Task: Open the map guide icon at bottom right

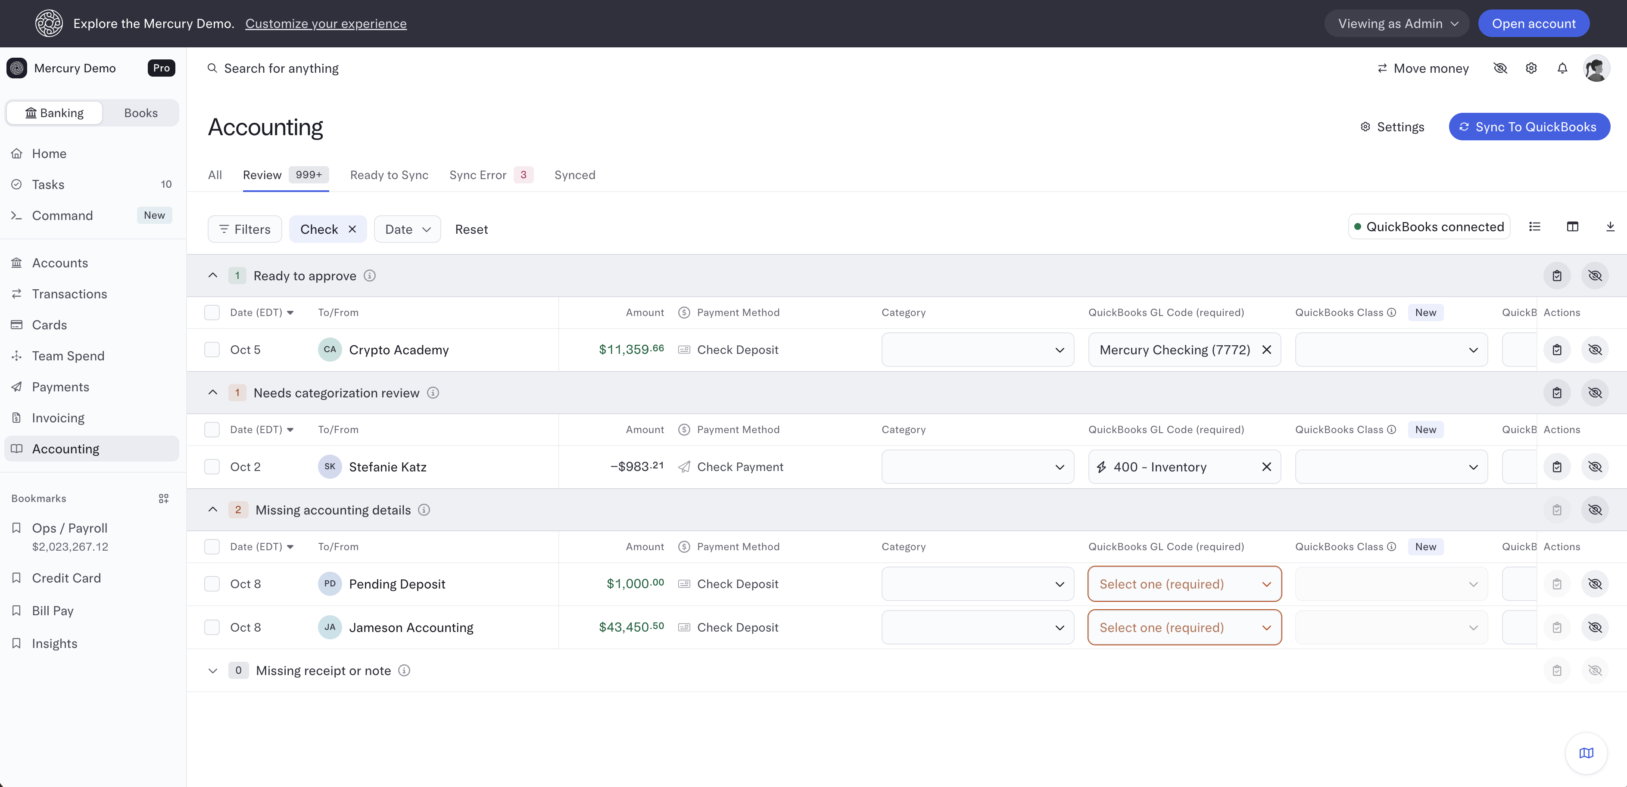Action: click(1586, 753)
